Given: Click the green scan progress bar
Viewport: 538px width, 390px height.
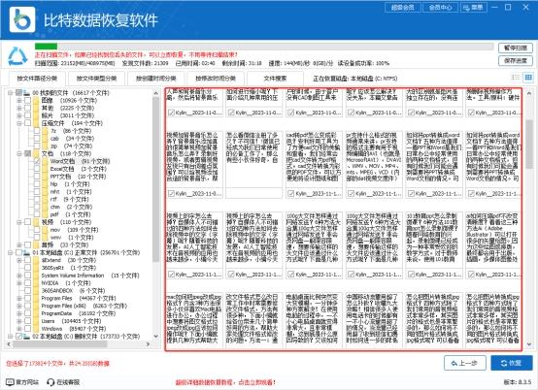Looking at the screenshot, I should pos(46,47).
